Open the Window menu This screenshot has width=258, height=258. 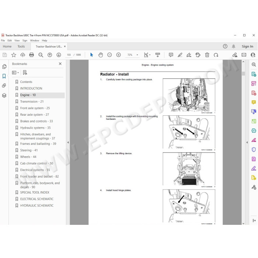click(x=35, y=41)
